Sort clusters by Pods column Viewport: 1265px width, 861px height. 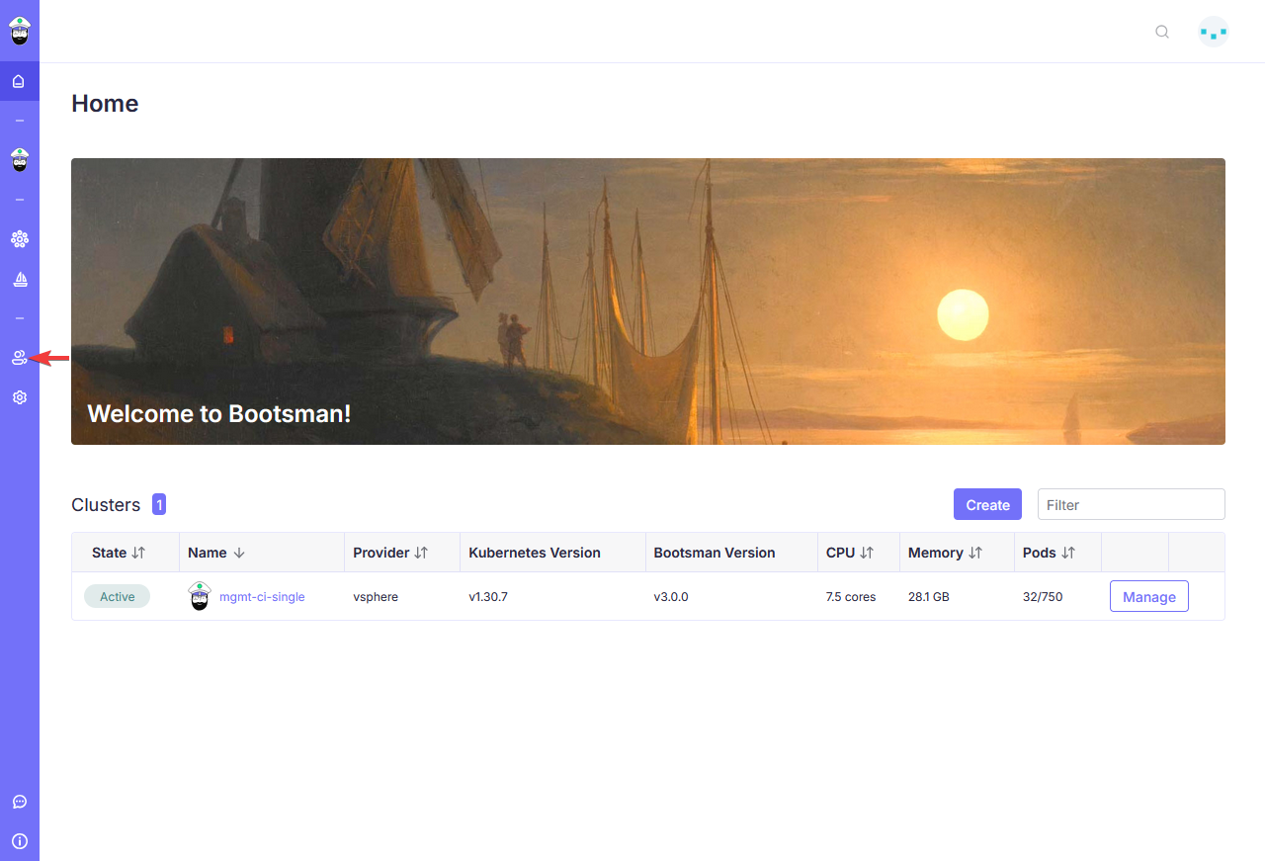(x=1068, y=553)
